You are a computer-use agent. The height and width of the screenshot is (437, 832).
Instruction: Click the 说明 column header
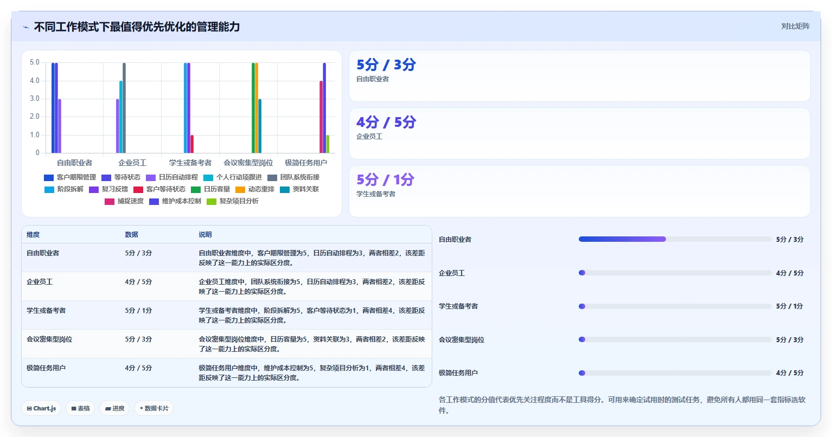click(x=205, y=235)
